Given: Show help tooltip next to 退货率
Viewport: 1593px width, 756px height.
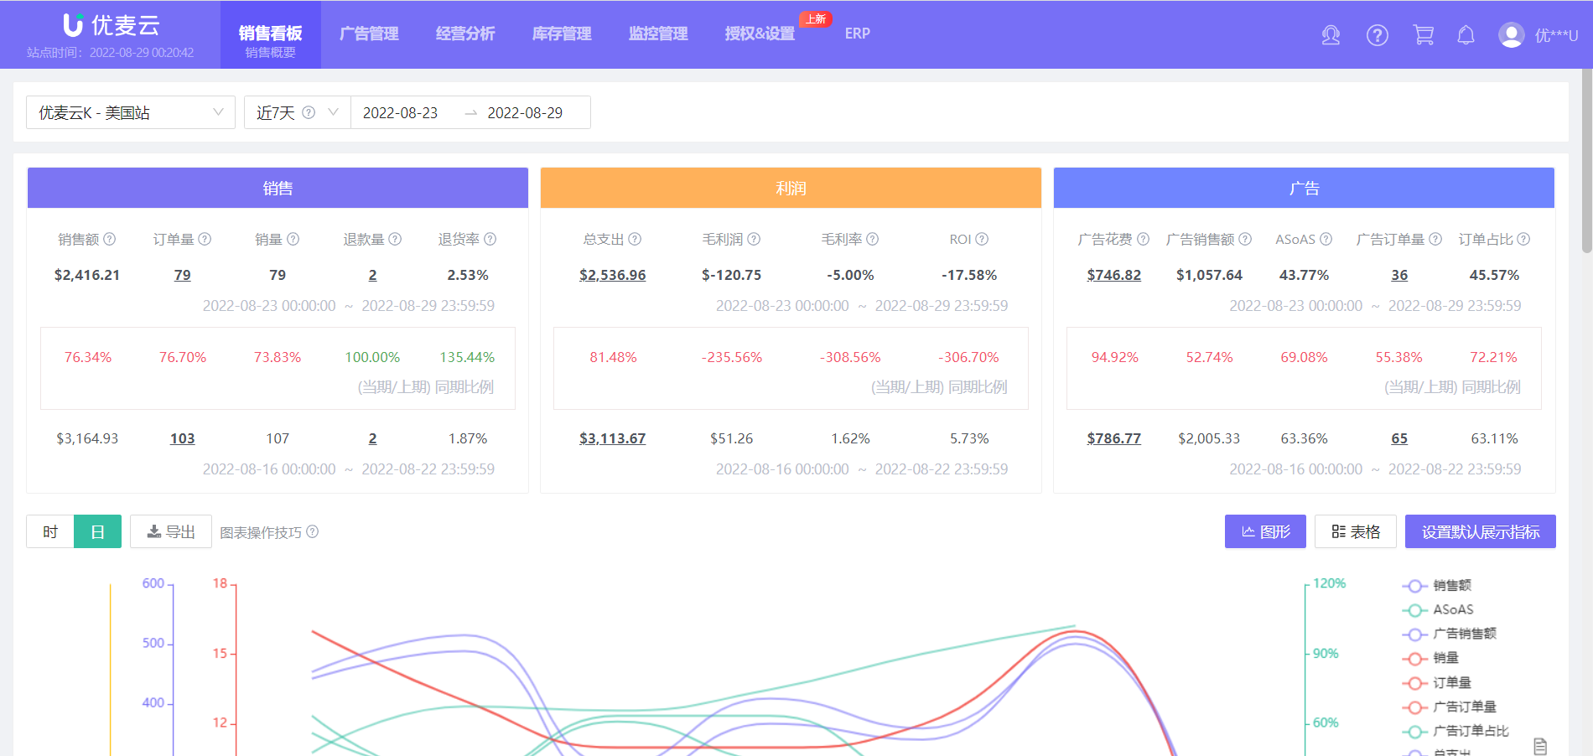Looking at the screenshot, I should coord(490,239).
